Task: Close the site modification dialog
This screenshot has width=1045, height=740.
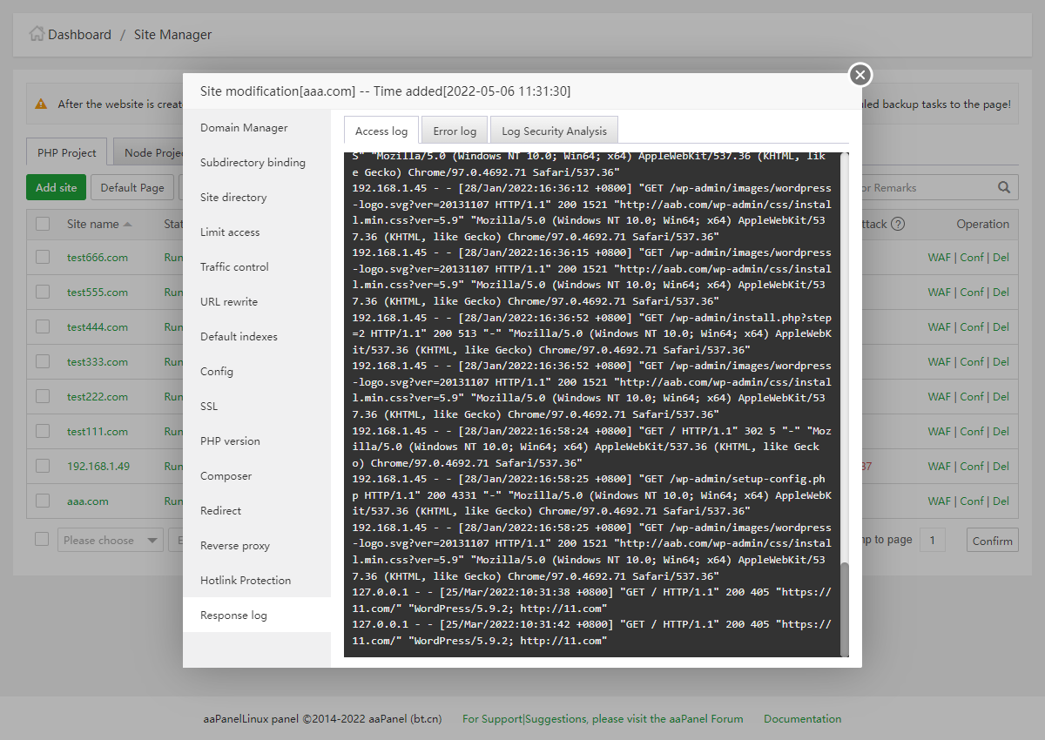Action: pyautogui.click(x=860, y=76)
